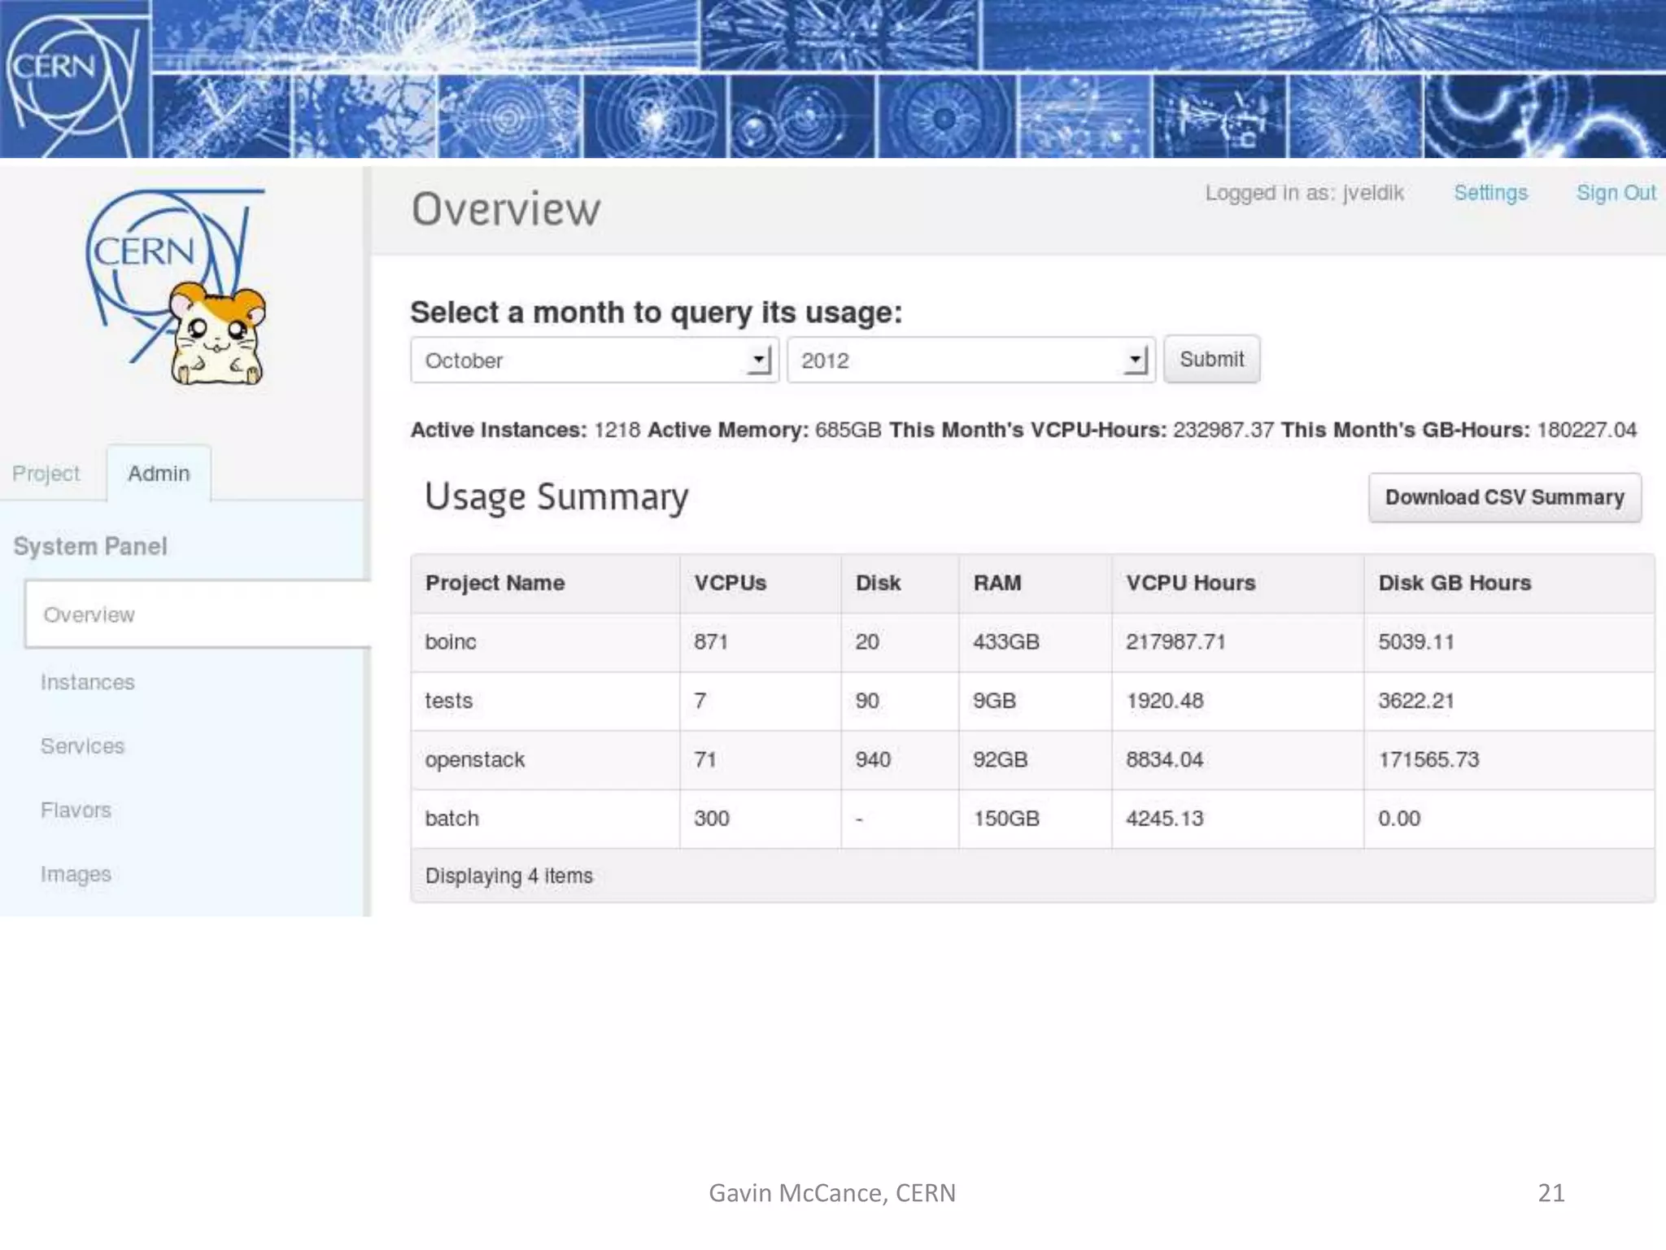Click the Settings link
Viewport: 1666px width, 1250px height.
pos(1490,193)
